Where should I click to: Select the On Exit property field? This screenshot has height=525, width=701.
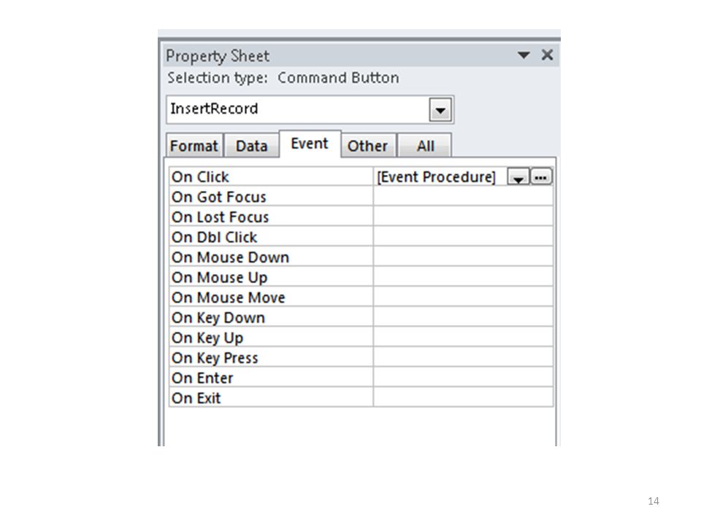(x=463, y=398)
